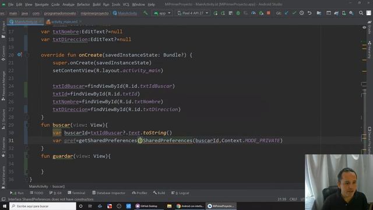Click the Git commit checkmark icon
The height and width of the screenshot is (210, 373).
[294, 13]
